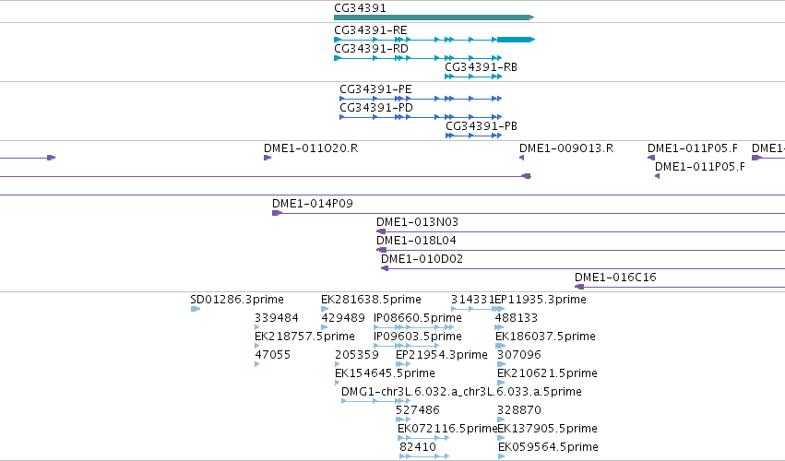Click the EK186037.5prime EST label
Image resolution: width=785 pixels, height=461 pixels.
545,337
